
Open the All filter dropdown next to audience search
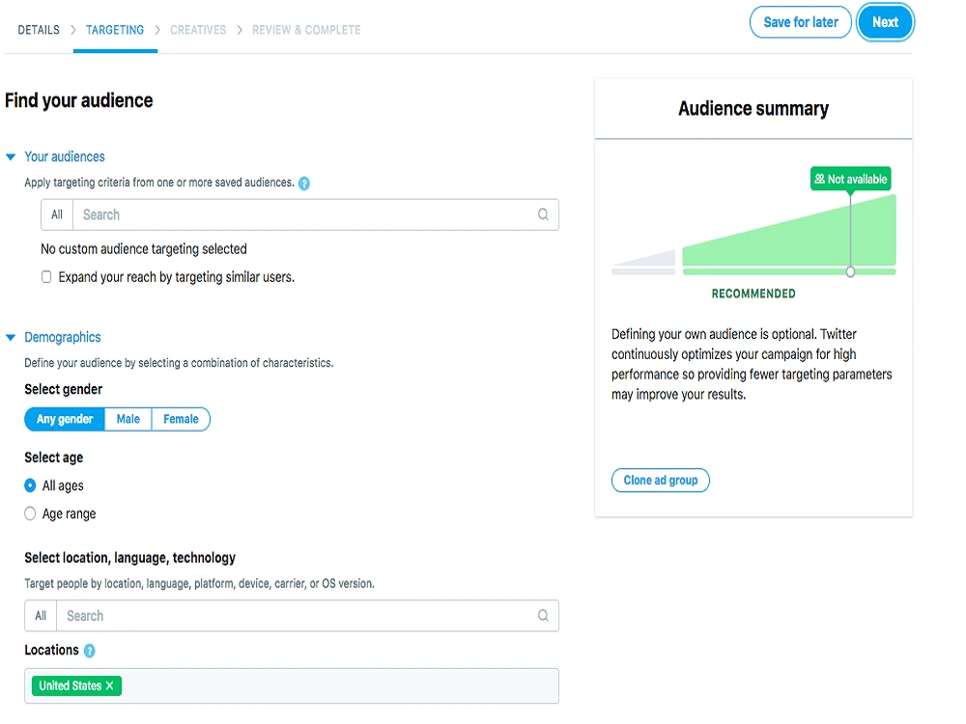tap(56, 214)
